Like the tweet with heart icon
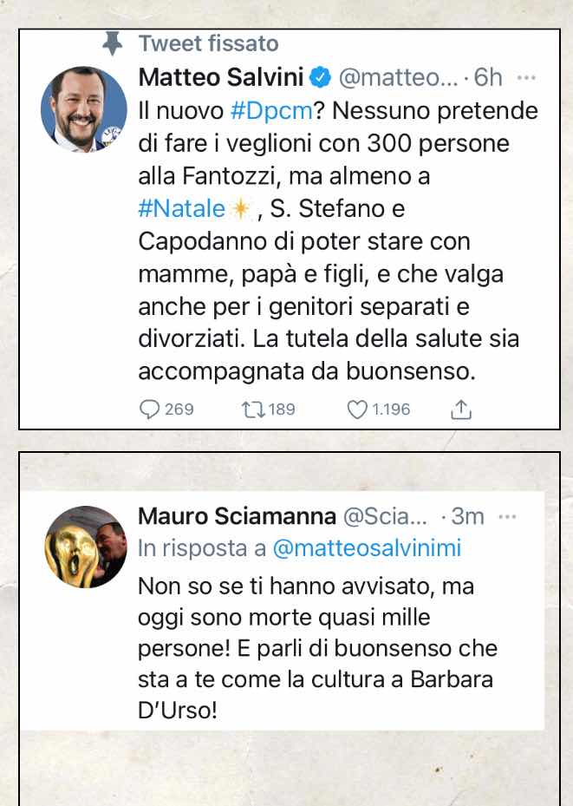The image size is (573, 806). 357,410
